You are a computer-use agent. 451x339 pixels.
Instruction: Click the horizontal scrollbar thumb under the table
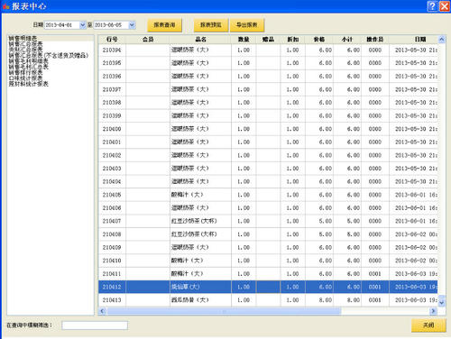[224, 311]
